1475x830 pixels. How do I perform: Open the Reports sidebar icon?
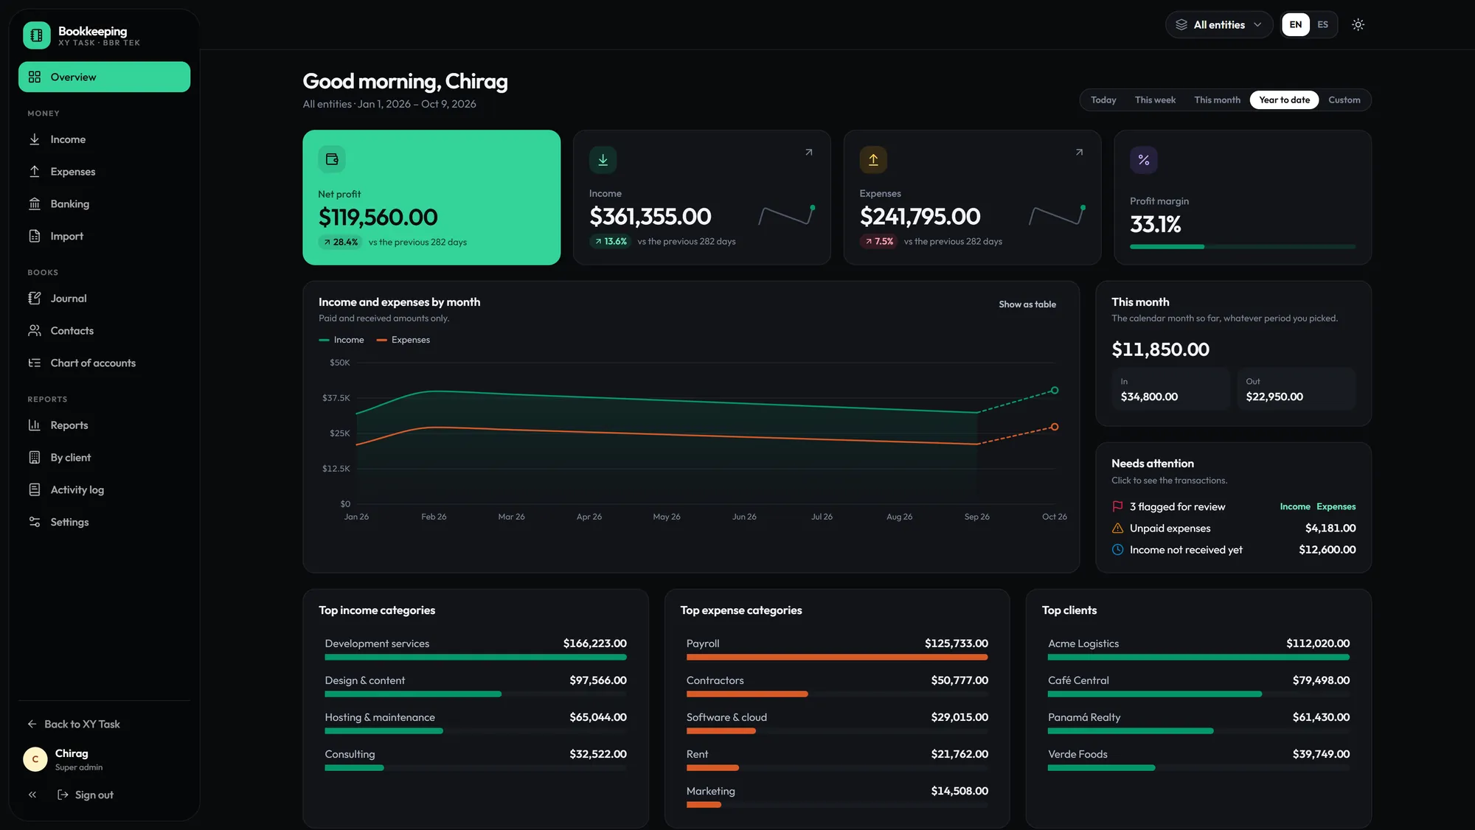(35, 425)
